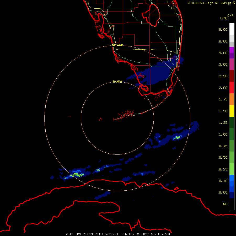Click the "2.50" legend value
This screenshot has width=236, height=236.
[x=223, y=76]
